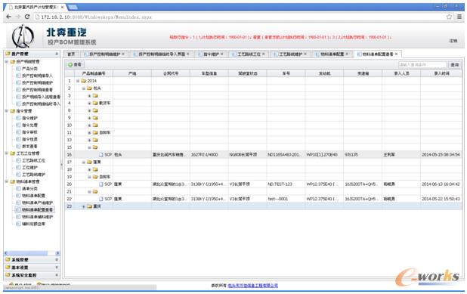467x294 pixels.
Task: Open 产品分类 page icon in the sidebar
Action: [18, 69]
